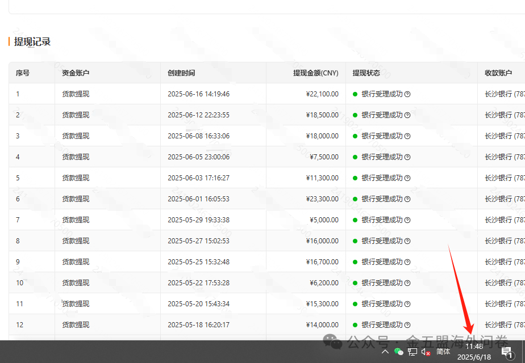Open WeChat from the system tray
This screenshot has height=363, width=525.
(398, 351)
